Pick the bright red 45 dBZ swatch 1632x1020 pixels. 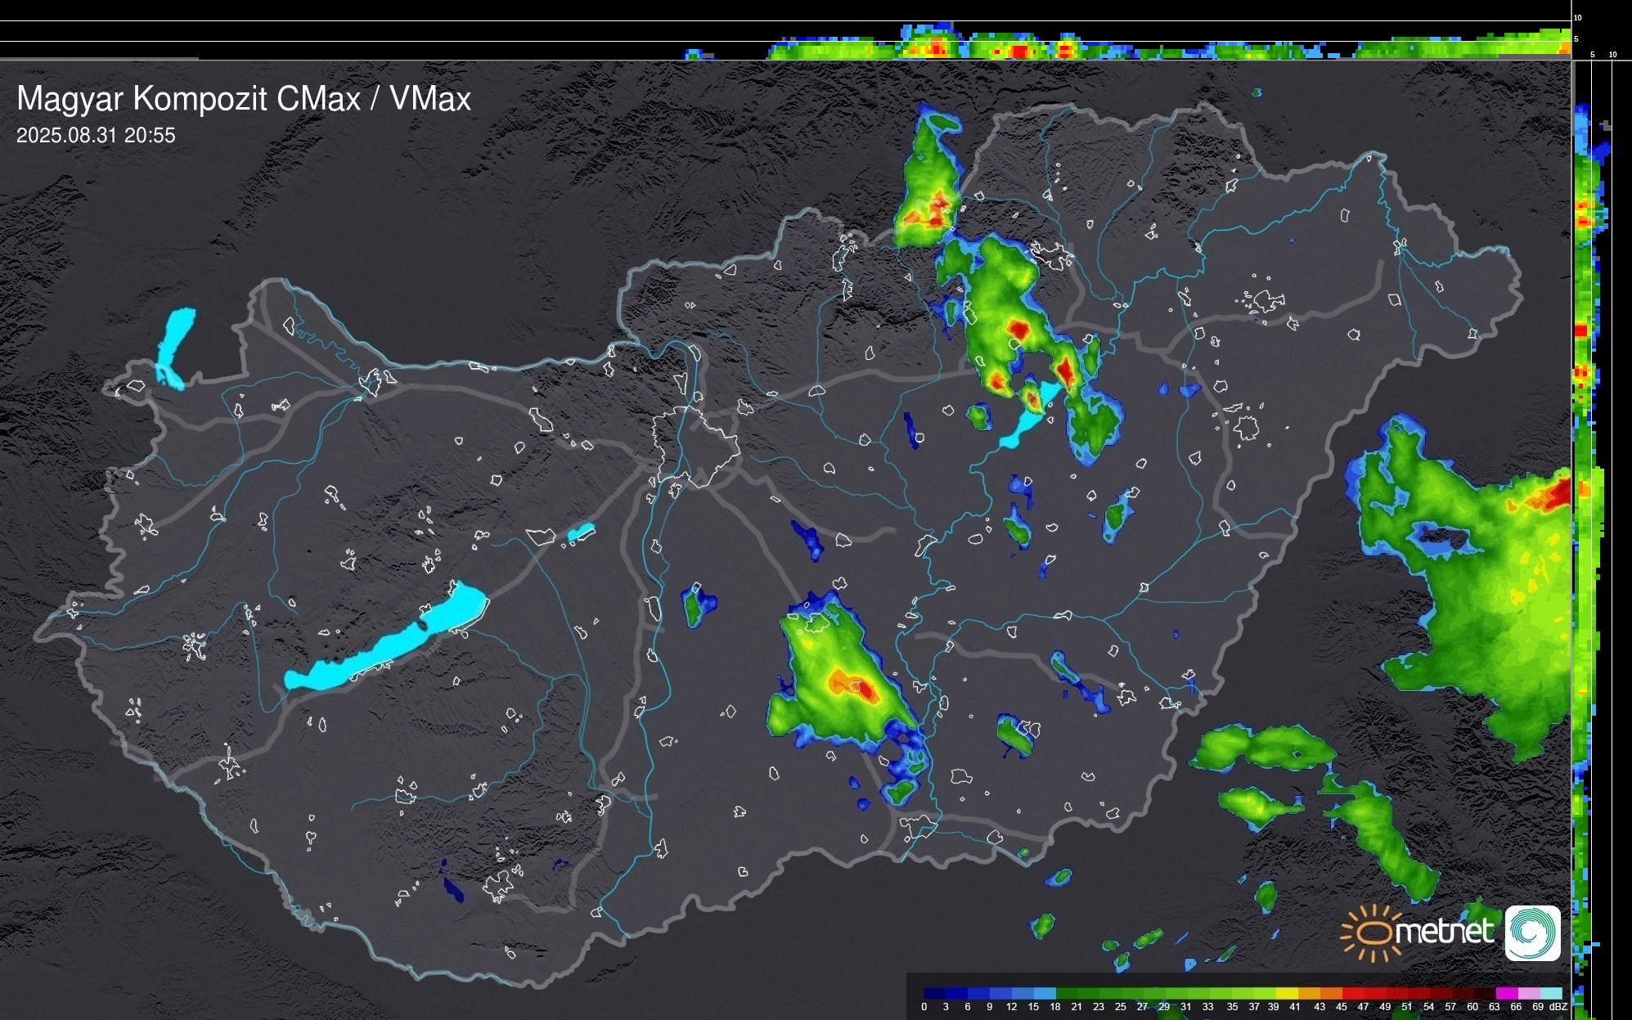pos(1351,993)
